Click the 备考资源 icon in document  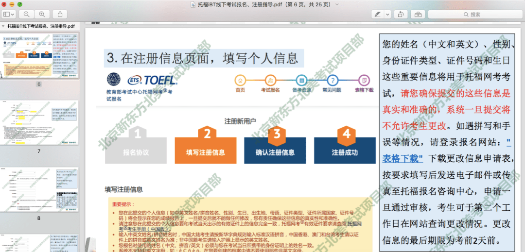click(301, 80)
